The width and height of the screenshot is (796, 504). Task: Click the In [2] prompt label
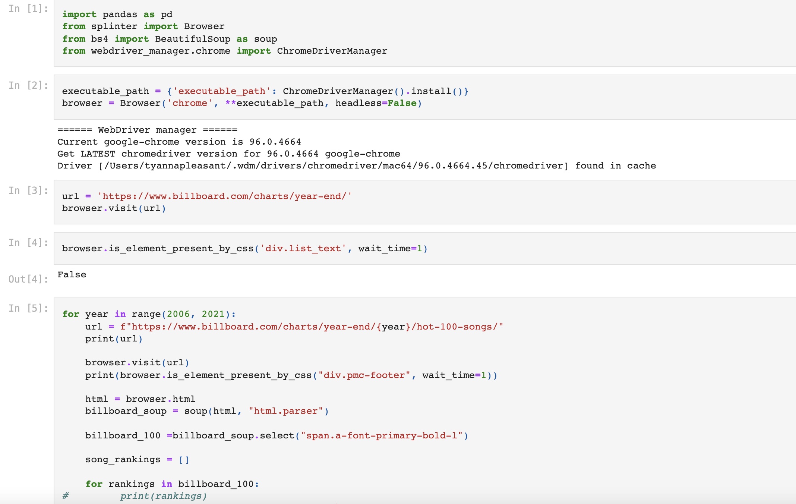pyautogui.click(x=28, y=85)
